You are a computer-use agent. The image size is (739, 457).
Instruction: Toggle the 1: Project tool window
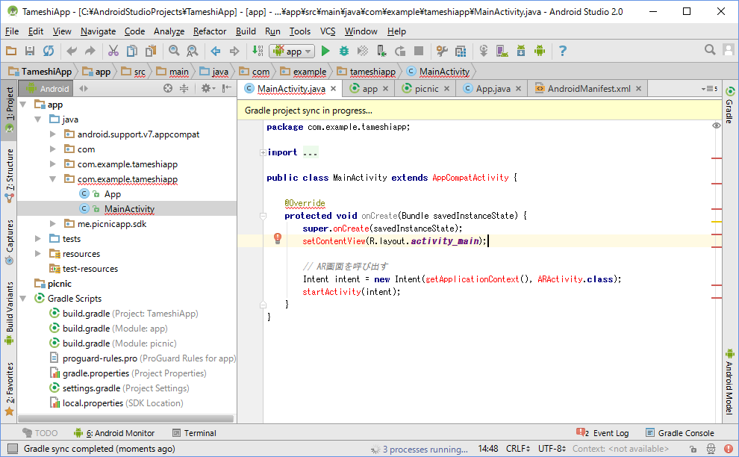tap(10, 110)
